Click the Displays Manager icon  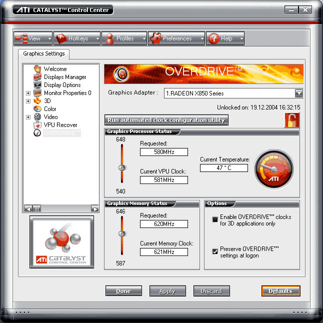point(37,77)
